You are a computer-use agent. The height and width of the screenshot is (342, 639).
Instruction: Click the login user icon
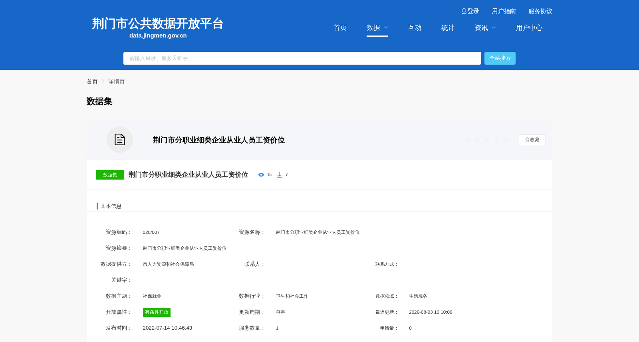[x=464, y=11]
